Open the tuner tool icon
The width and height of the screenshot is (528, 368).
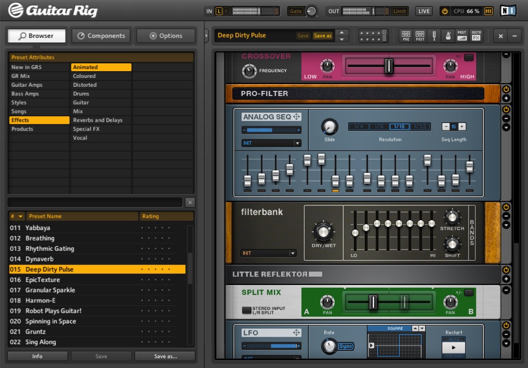pos(434,36)
